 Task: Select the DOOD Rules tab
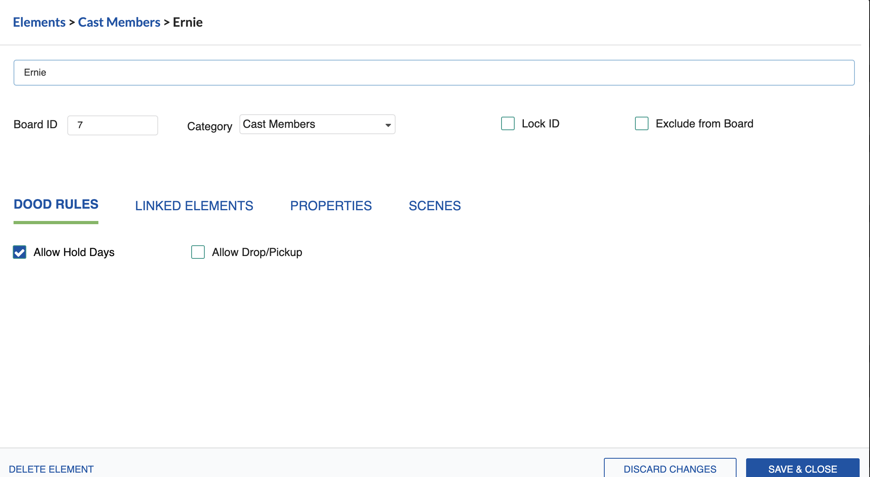[56, 204]
